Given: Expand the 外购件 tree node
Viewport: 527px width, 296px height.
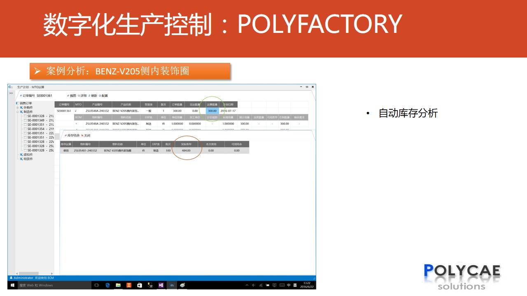Looking at the screenshot, I should click(17, 108).
